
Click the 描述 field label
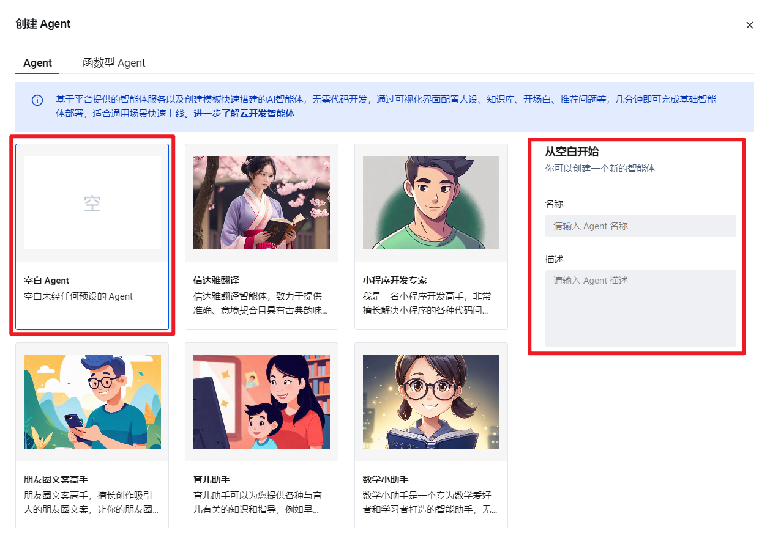pos(555,260)
